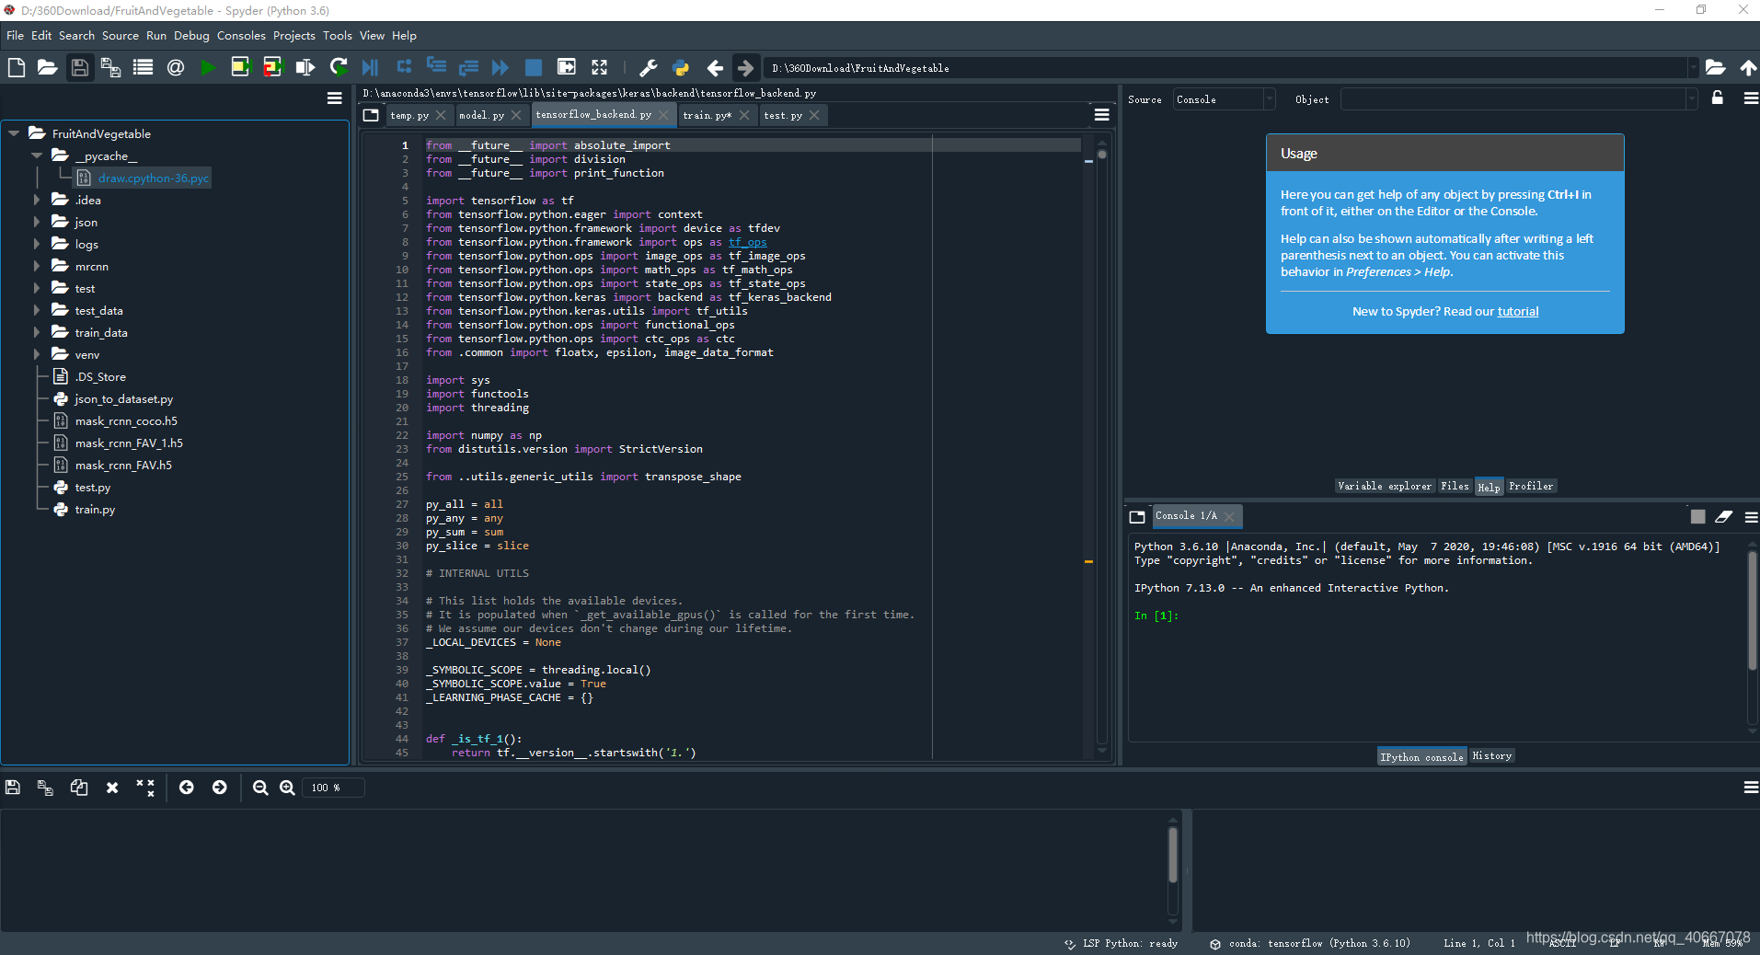This screenshot has height=955, width=1760.
Task: Expand the .idea folder
Action: click(37, 200)
